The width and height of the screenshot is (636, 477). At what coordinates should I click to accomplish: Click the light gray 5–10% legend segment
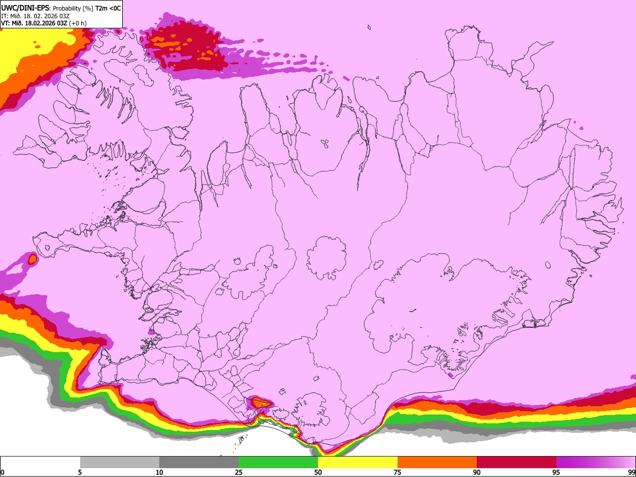119,463
